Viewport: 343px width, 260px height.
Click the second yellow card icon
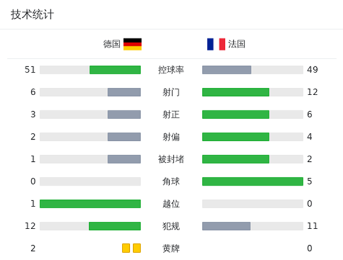(x=137, y=248)
